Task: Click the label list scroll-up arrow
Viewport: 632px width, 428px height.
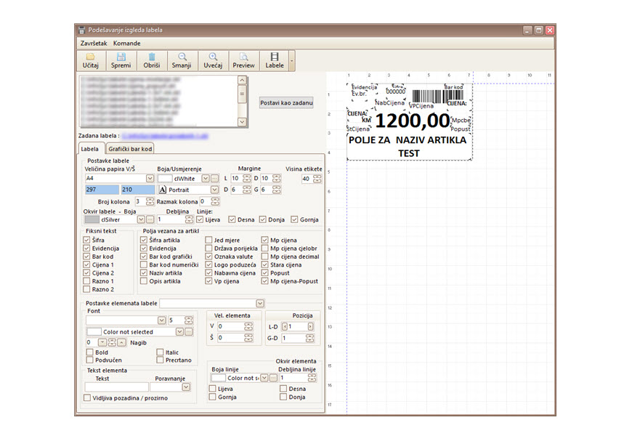Action: click(242, 80)
